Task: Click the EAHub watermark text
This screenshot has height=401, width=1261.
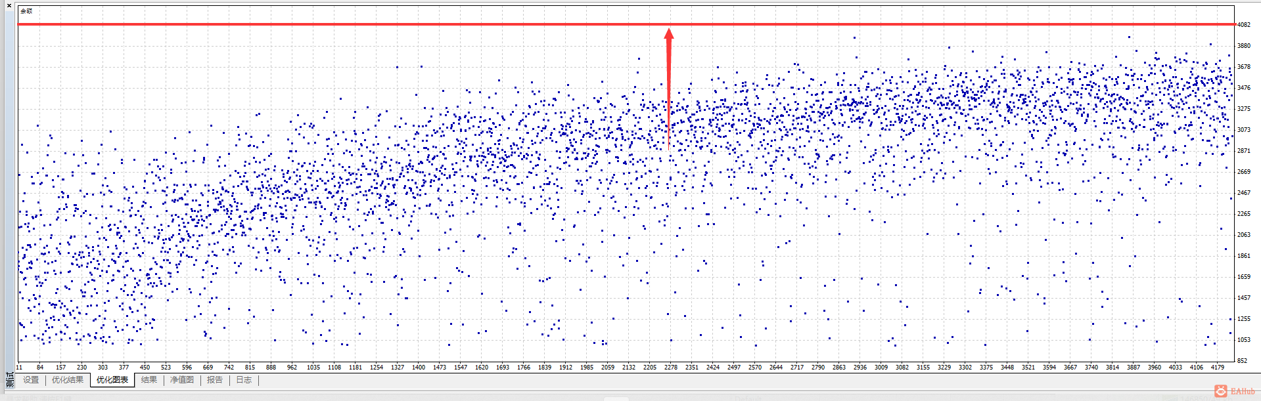Action: [x=1243, y=391]
